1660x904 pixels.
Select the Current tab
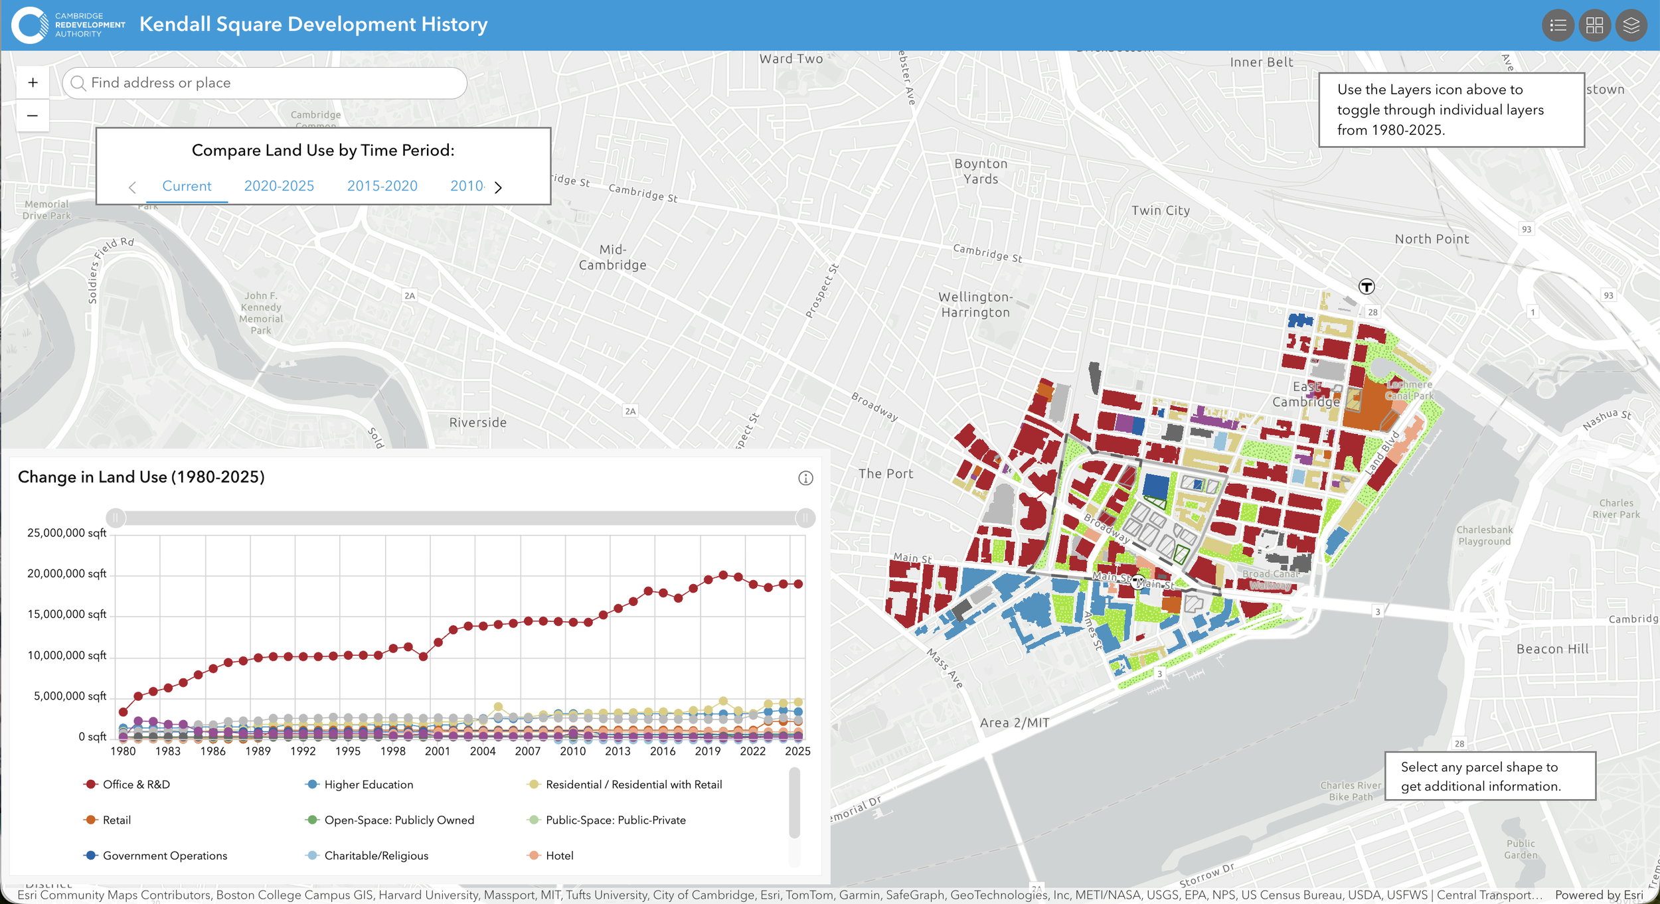click(x=187, y=187)
